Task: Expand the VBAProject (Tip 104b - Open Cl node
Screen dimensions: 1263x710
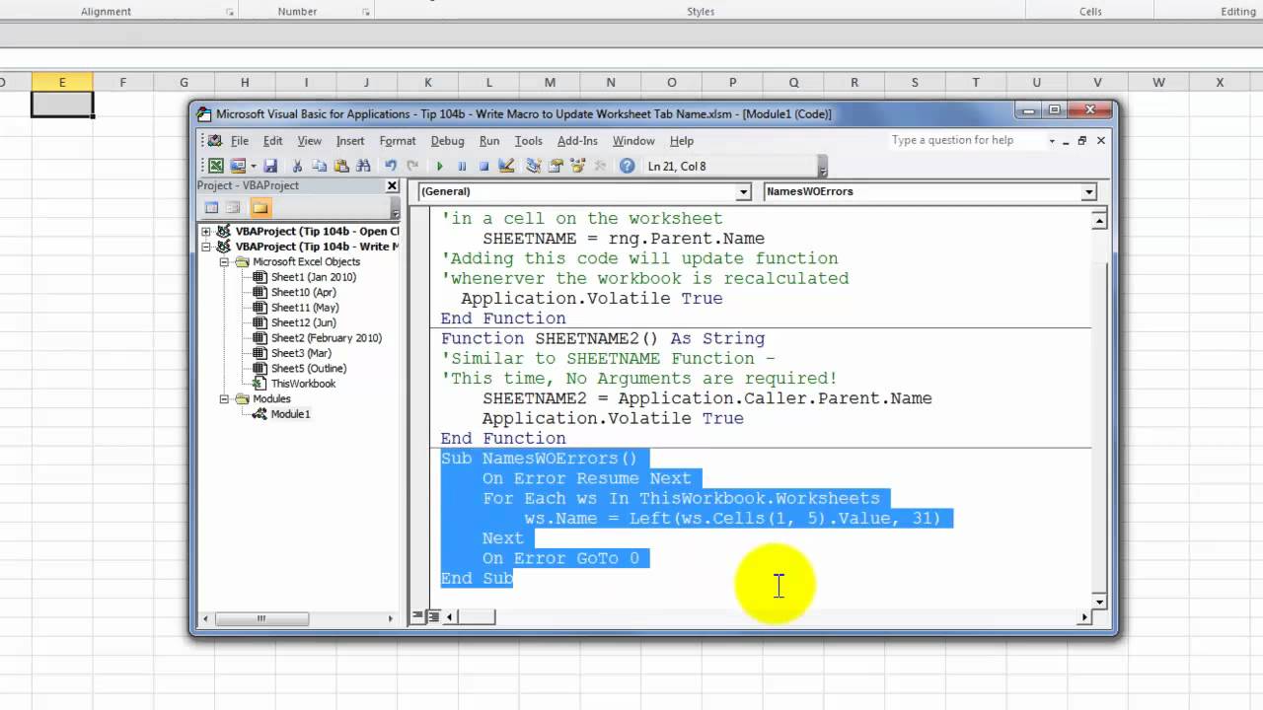Action: [x=206, y=232]
